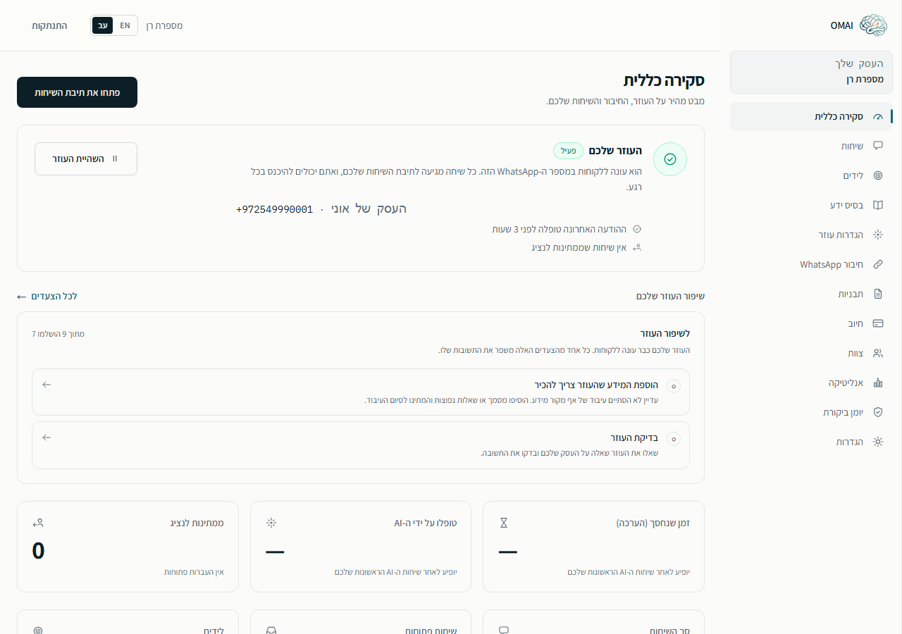This screenshot has width=902, height=634.
Task: Switch language to עב (Hebrew)
Action: point(103,25)
